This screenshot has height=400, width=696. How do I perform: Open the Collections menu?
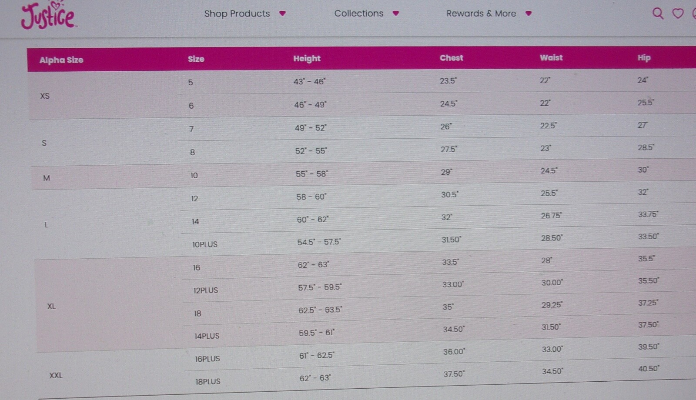(x=359, y=13)
